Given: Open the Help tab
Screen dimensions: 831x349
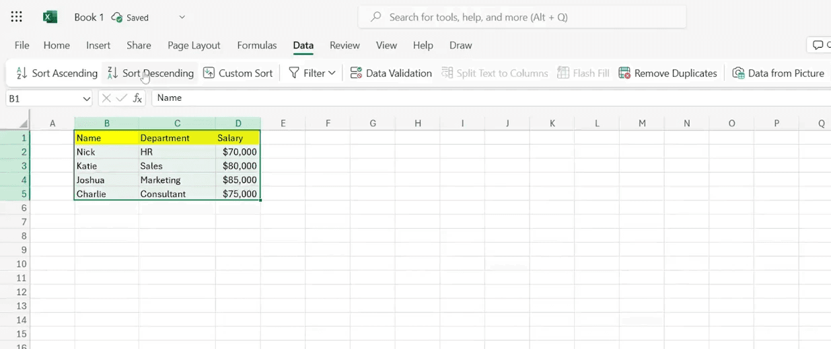Looking at the screenshot, I should click(423, 45).
